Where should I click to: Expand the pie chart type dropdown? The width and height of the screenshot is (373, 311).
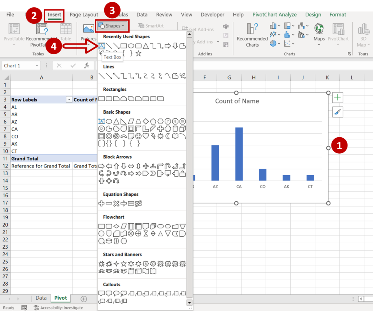click(x=279, y=43)
